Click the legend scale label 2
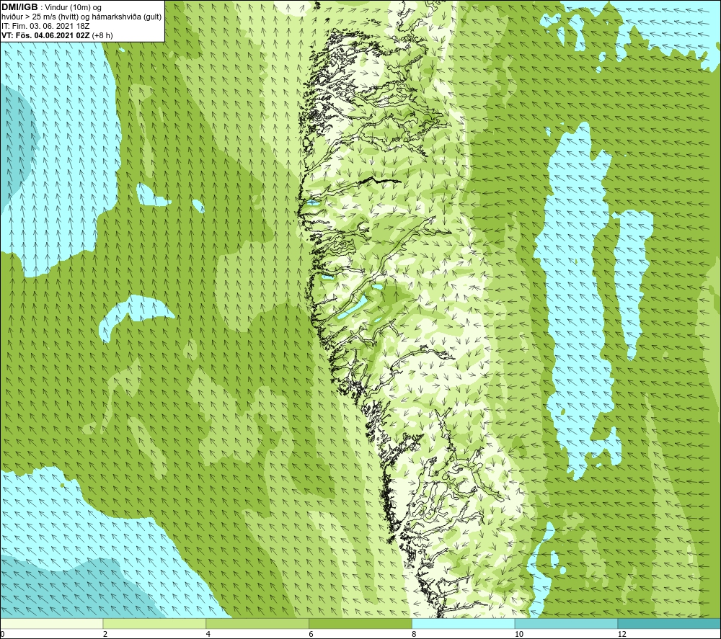This screenshot has width=721, height=639. click(x=105, y=634)
